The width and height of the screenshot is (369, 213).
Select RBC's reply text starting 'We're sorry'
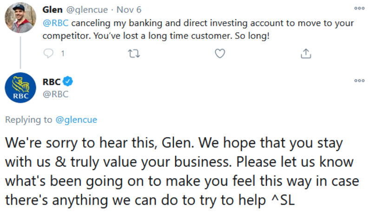pyautogui.click(x=182, y=171)
